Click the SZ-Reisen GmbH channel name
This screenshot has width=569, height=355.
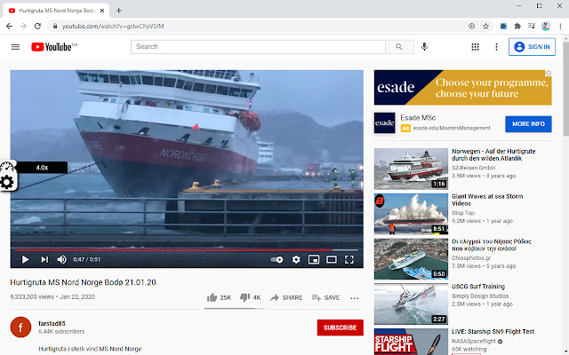473,168
